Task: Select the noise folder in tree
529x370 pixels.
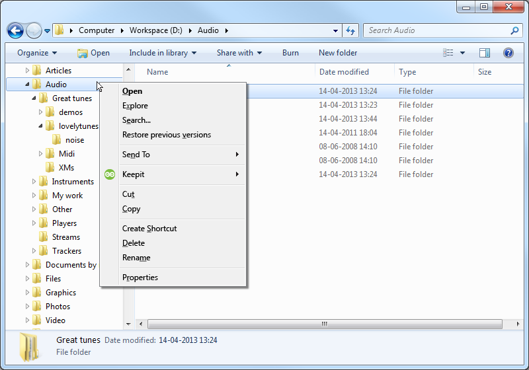Action: [x=75, y=140]
